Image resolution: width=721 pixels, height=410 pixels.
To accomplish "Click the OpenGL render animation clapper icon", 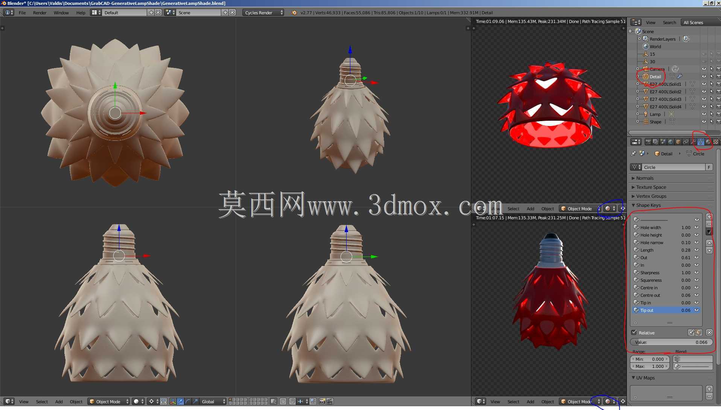I will [x=330, y=401].
